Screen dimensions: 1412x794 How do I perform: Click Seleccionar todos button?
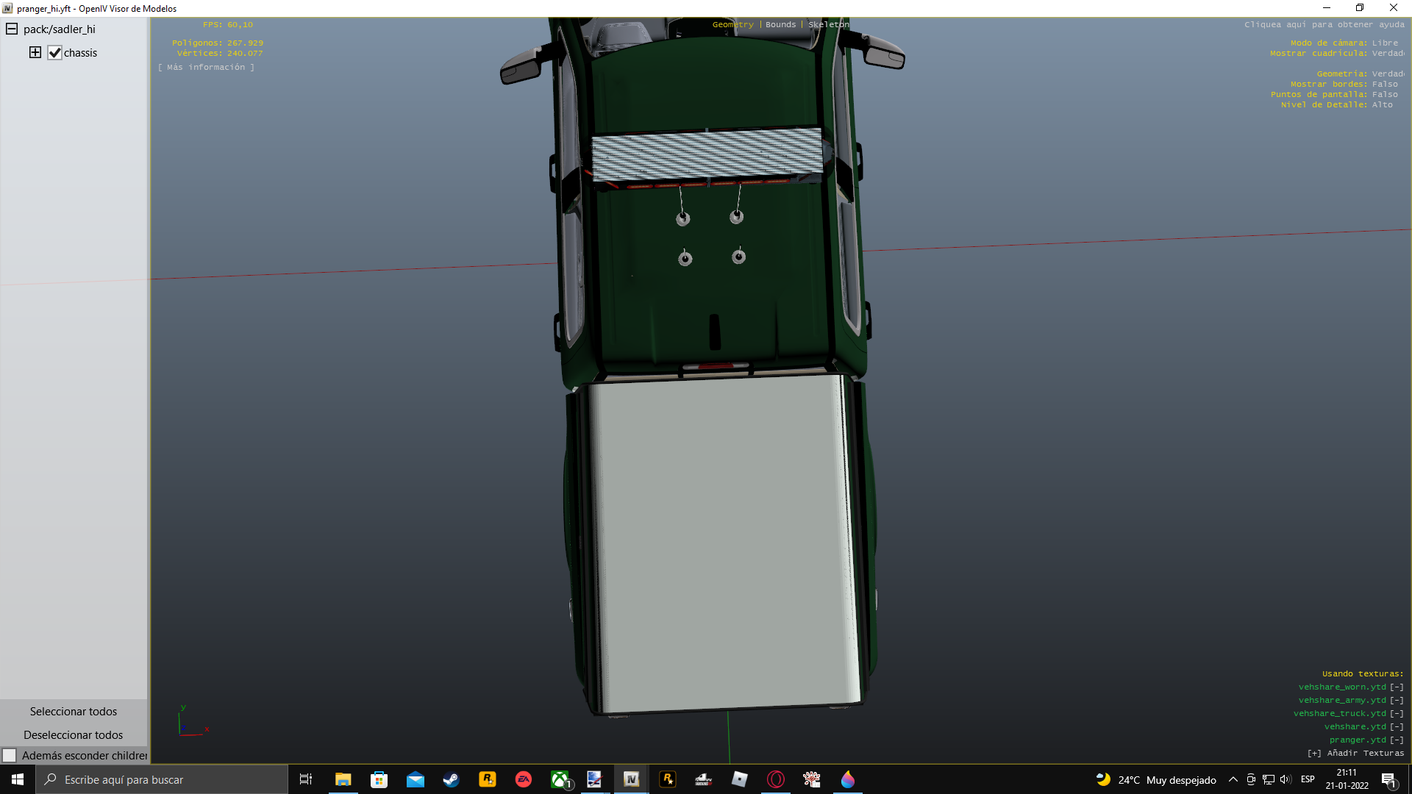(x=74, y=711)
